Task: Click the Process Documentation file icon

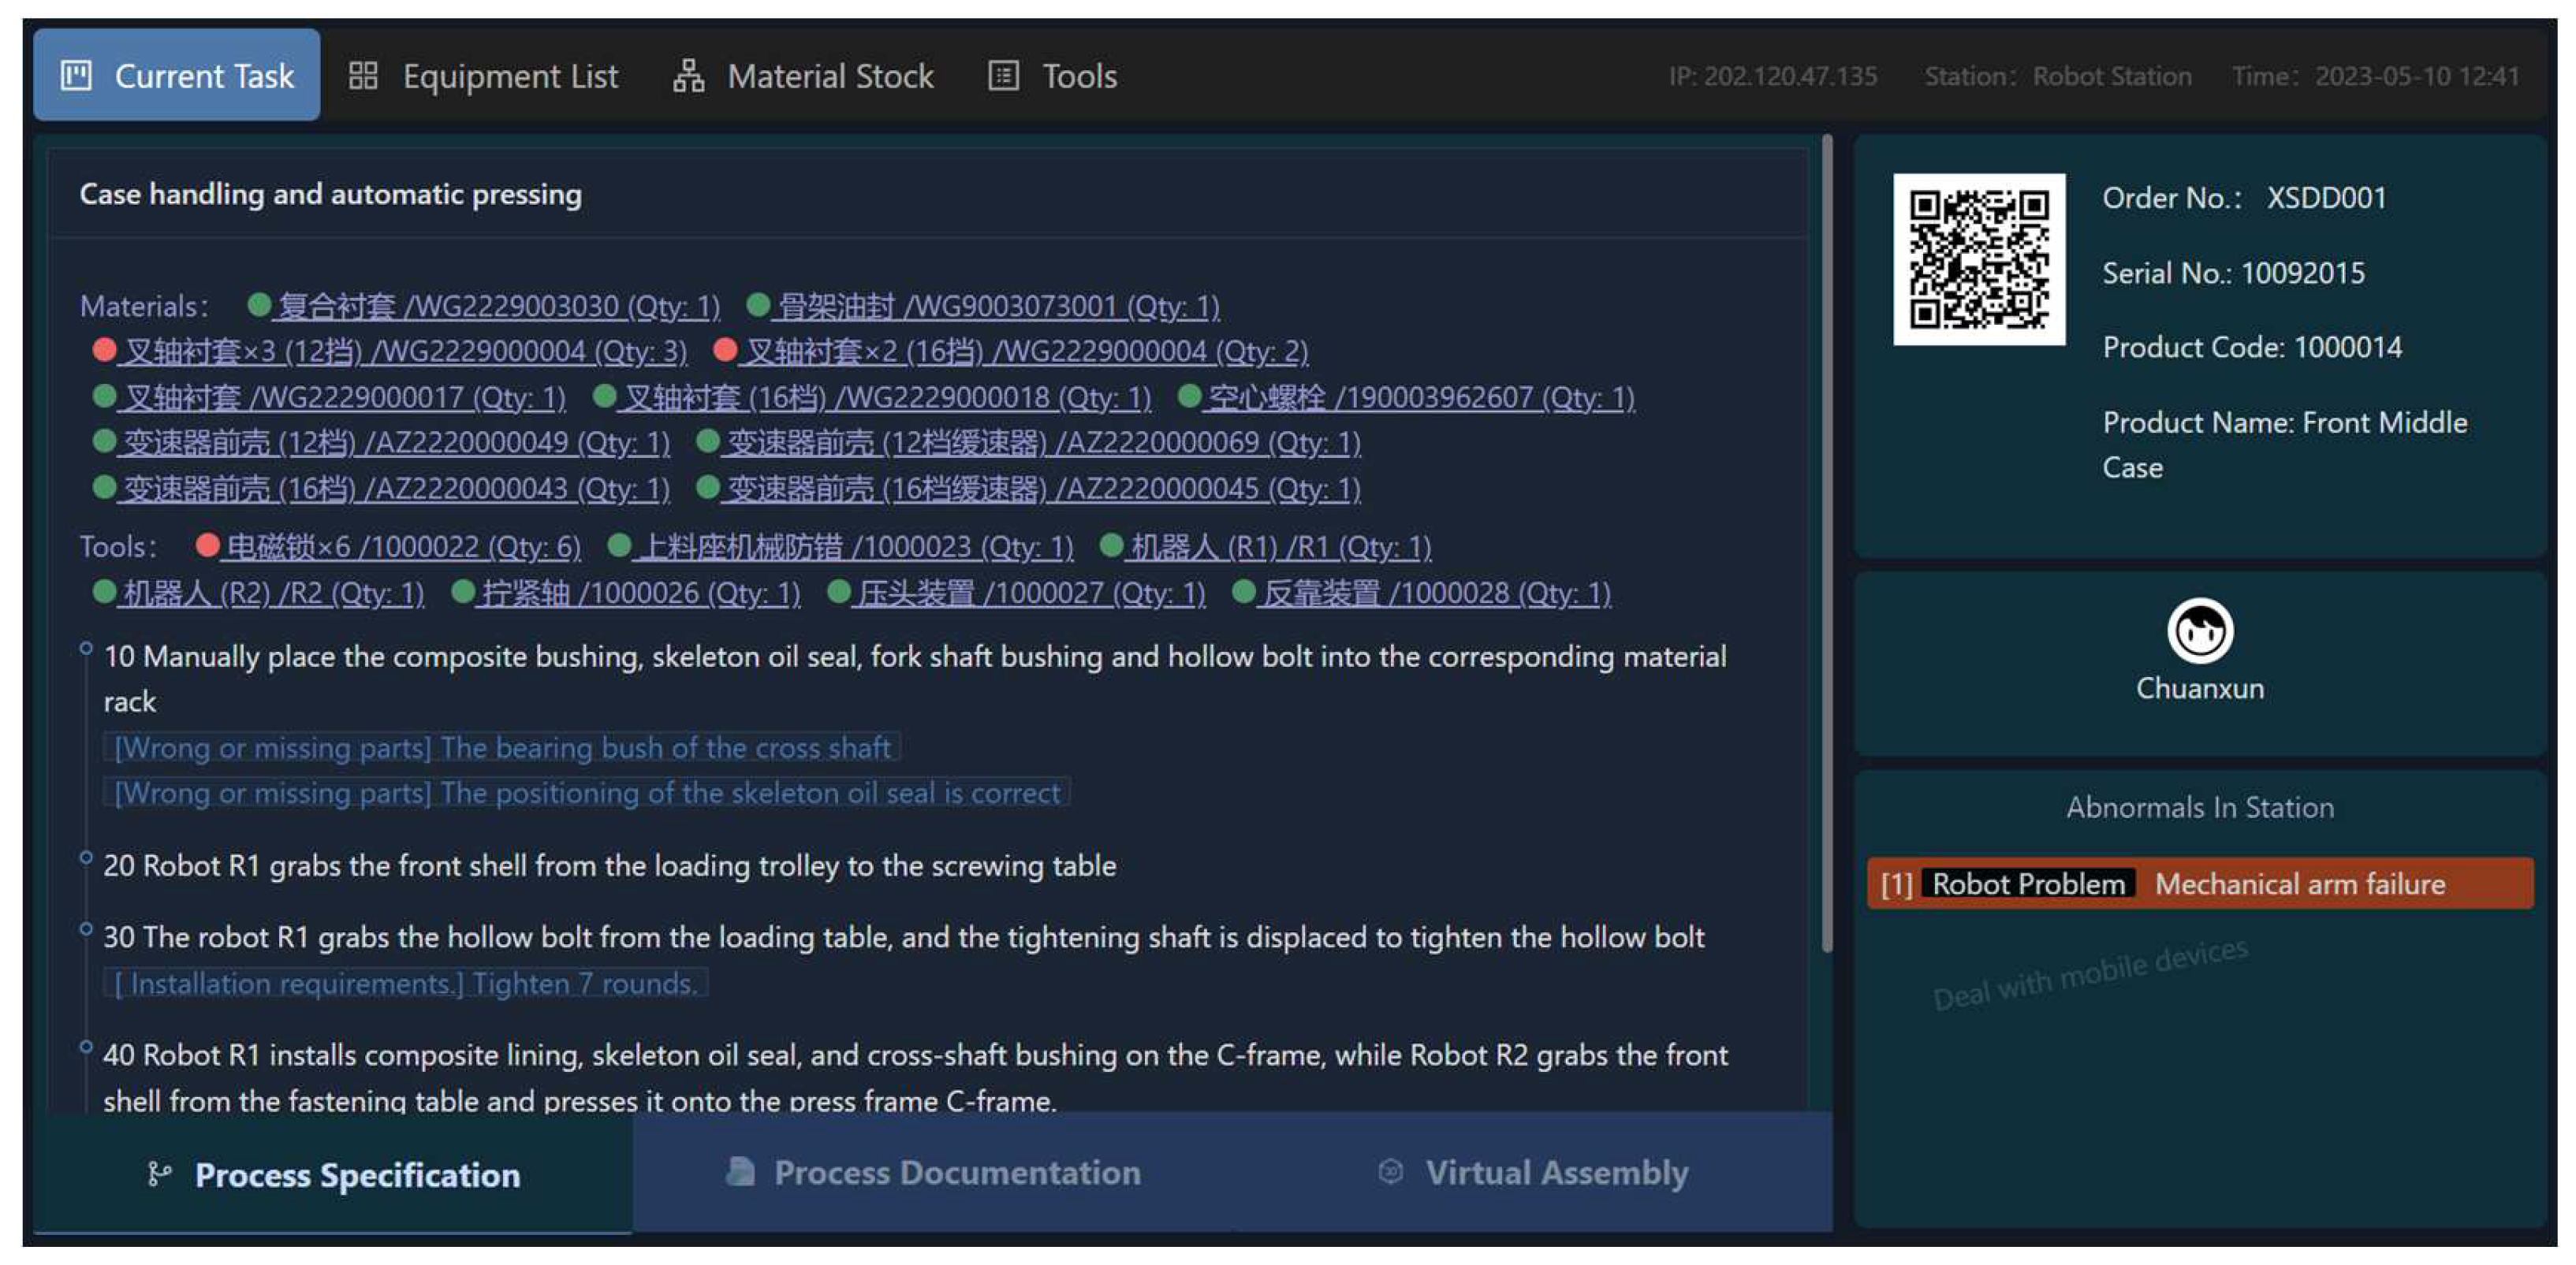Action: pos(740,1171)
